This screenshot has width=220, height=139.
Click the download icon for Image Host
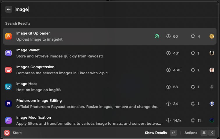168,87
